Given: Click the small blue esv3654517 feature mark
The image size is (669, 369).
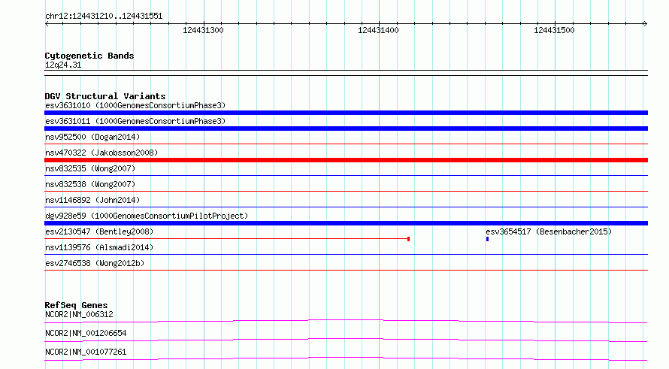Looking at the screenshot, I should click(x=487, y=239).
